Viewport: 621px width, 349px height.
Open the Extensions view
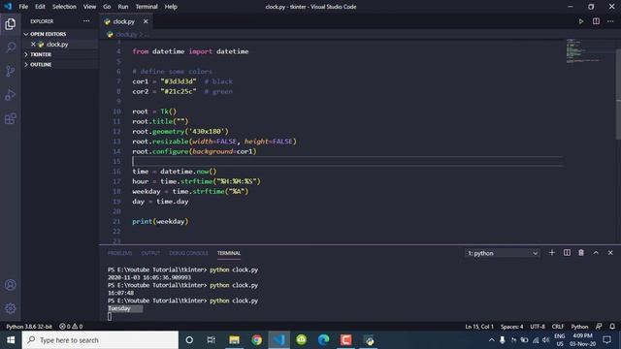(x=11, y=118)
